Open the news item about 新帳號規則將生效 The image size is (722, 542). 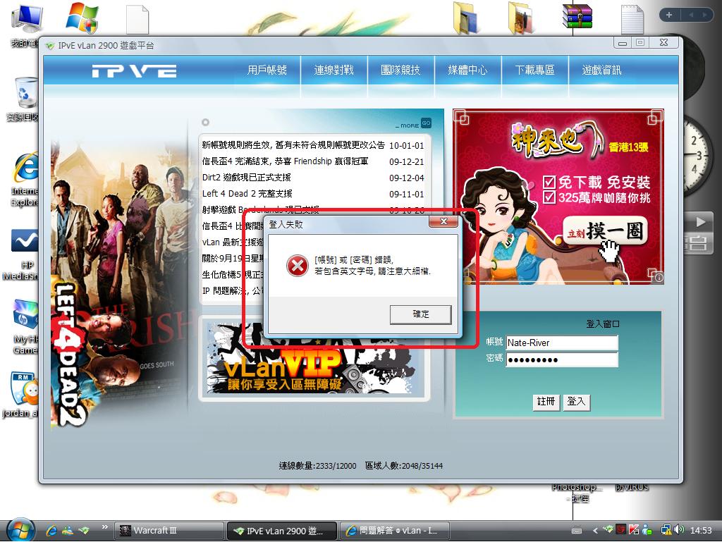click(293, 145)
